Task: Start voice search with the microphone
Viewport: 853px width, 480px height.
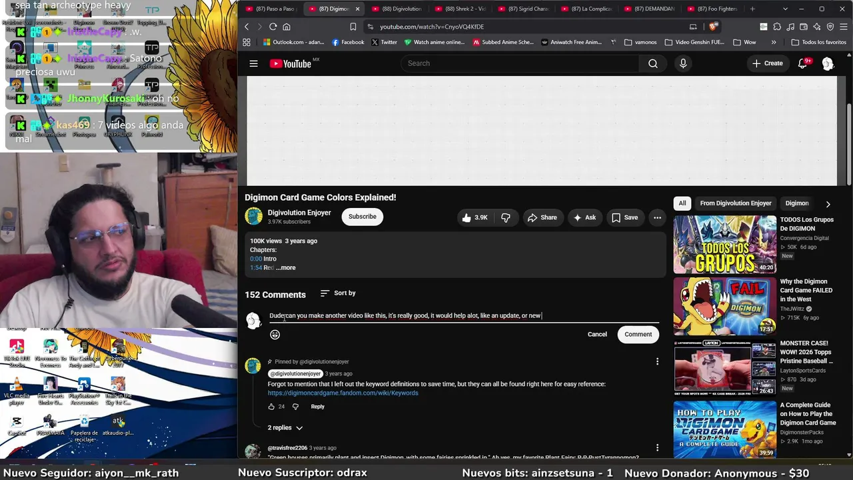Action: (x=683, y=63)
